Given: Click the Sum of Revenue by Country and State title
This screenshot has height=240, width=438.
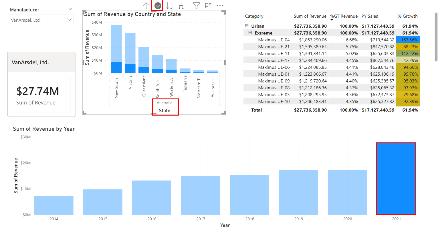Looking at the screenshot, I should click(x=132, y=14).
